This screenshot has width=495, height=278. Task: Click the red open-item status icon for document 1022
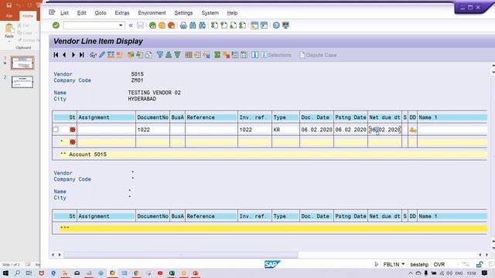72,130
